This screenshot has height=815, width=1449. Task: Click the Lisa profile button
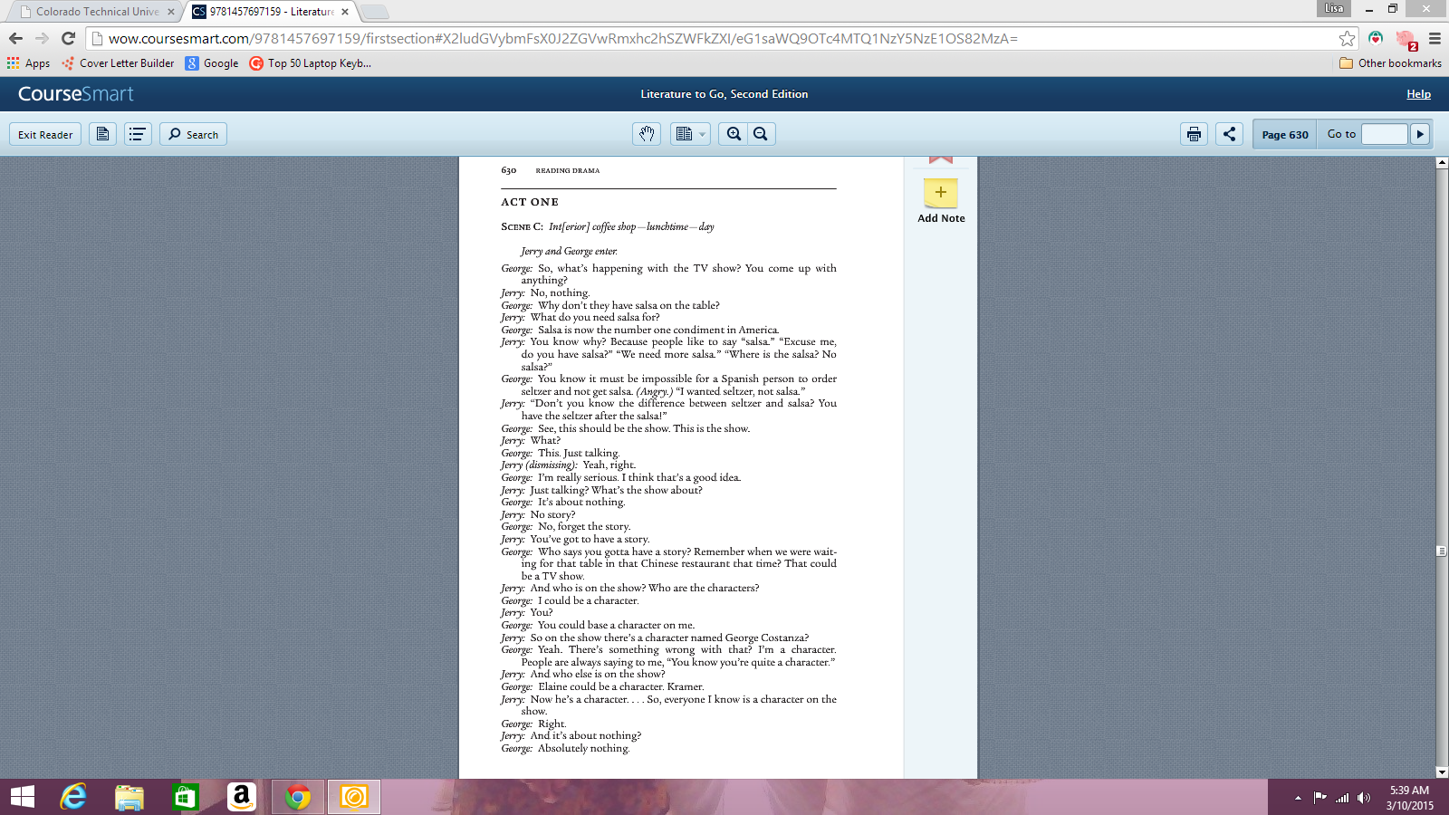pyautogui.click(x=1333, y=8)
